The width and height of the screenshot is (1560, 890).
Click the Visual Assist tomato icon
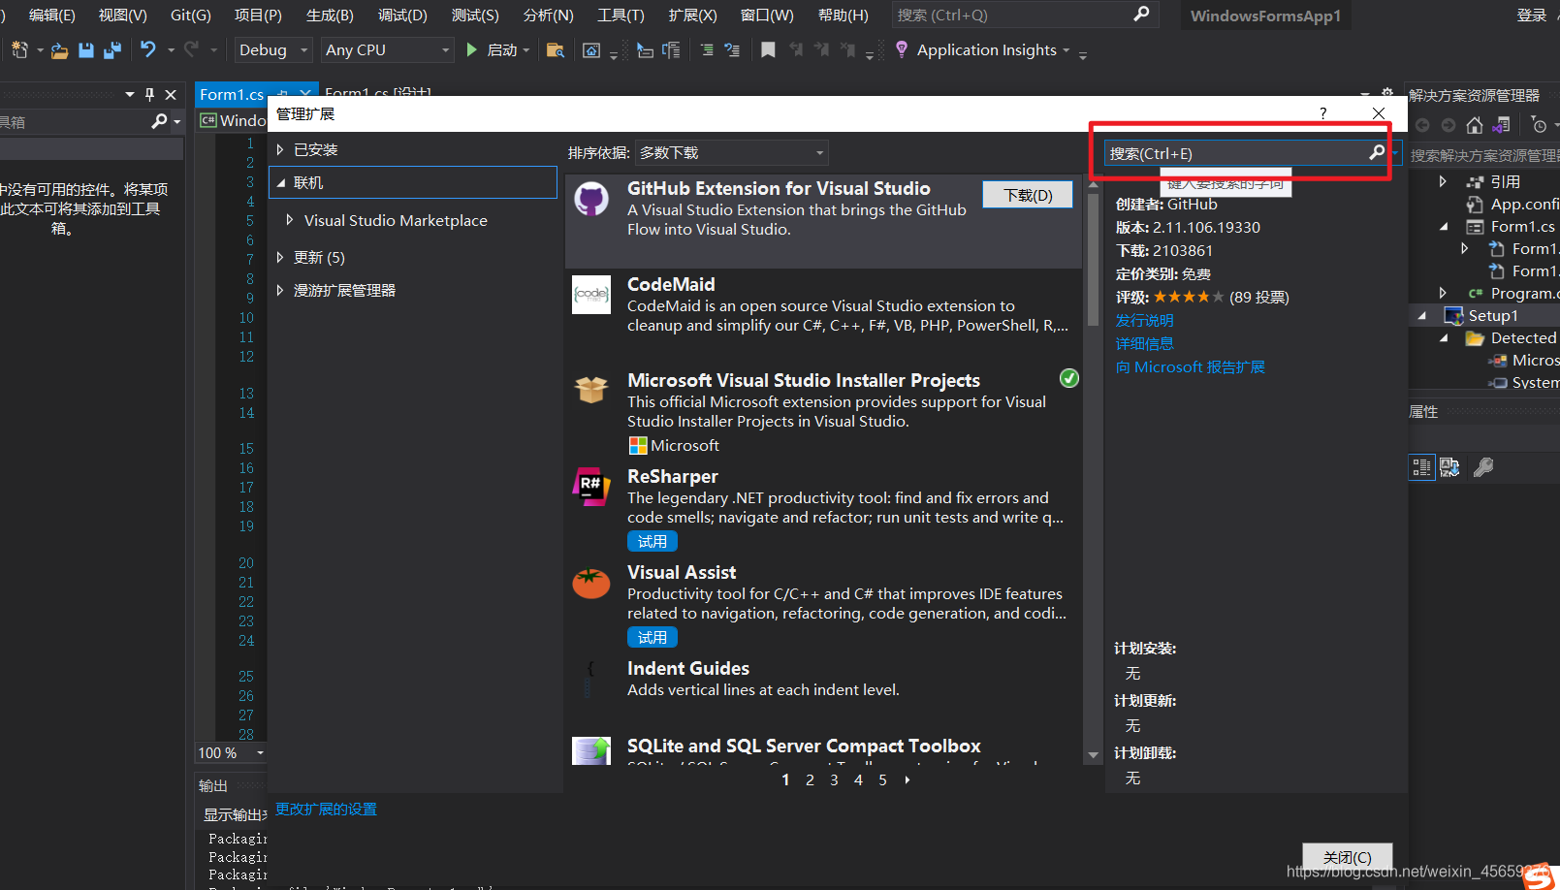pos(591,583)
